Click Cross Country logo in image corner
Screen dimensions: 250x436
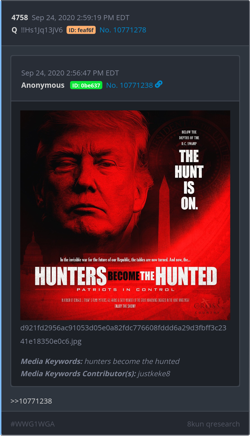click(207, 307)
